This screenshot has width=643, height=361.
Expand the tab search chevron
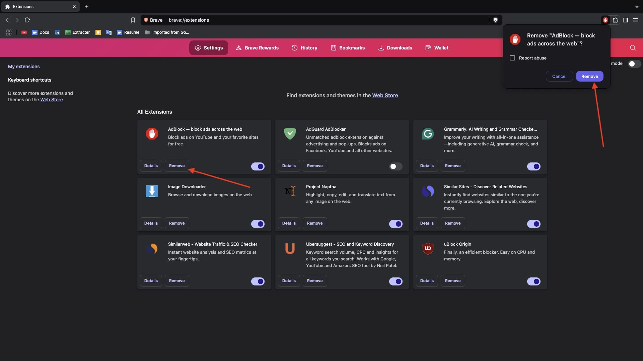637,7
